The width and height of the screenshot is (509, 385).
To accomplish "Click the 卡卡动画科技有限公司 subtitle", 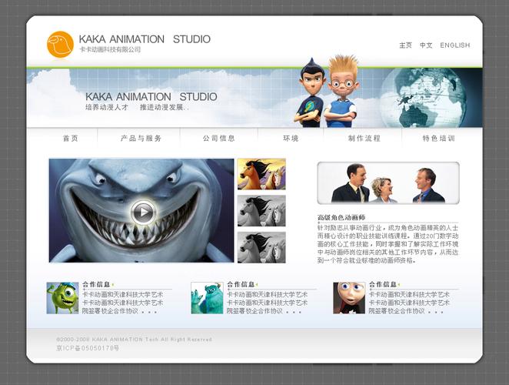I will coord(110,49).
